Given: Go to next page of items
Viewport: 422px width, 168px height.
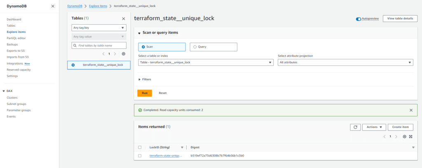Looking at the screenshot, I should pyautogui.click(x=396, y=137).
